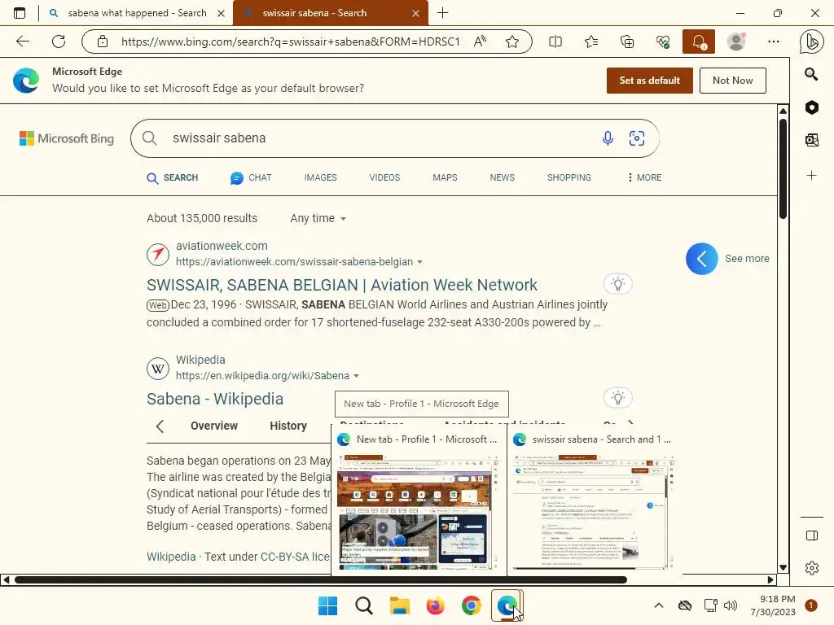
Task: Click the blue See more arrow button
Action: [x=701, y=259]
